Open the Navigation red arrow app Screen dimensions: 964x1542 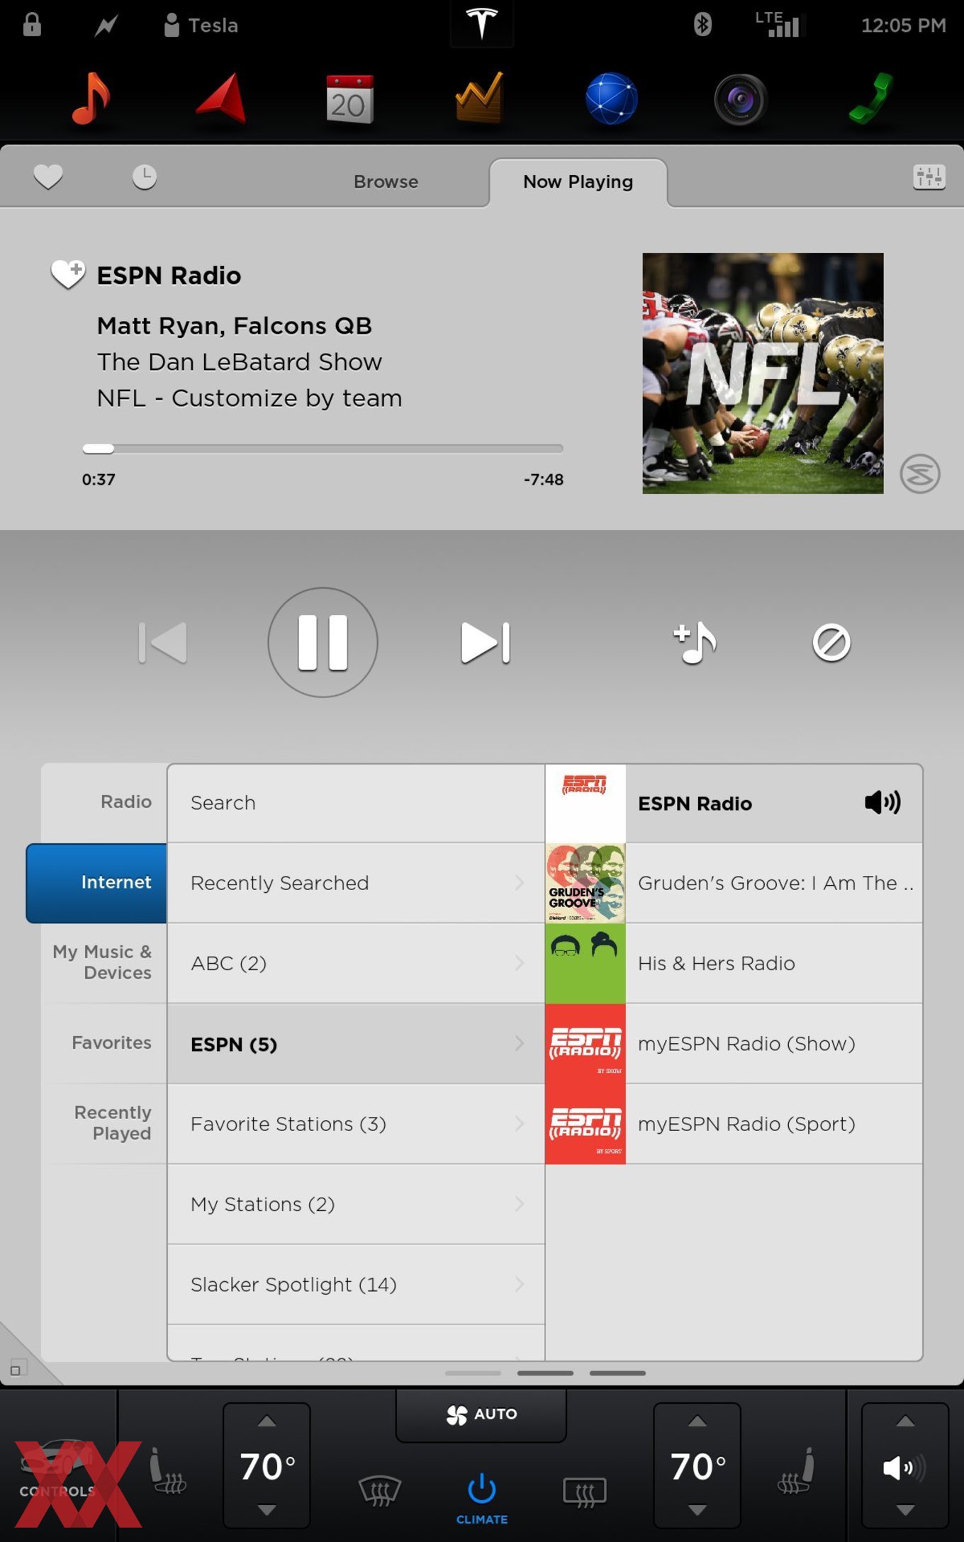click(222, 99)
